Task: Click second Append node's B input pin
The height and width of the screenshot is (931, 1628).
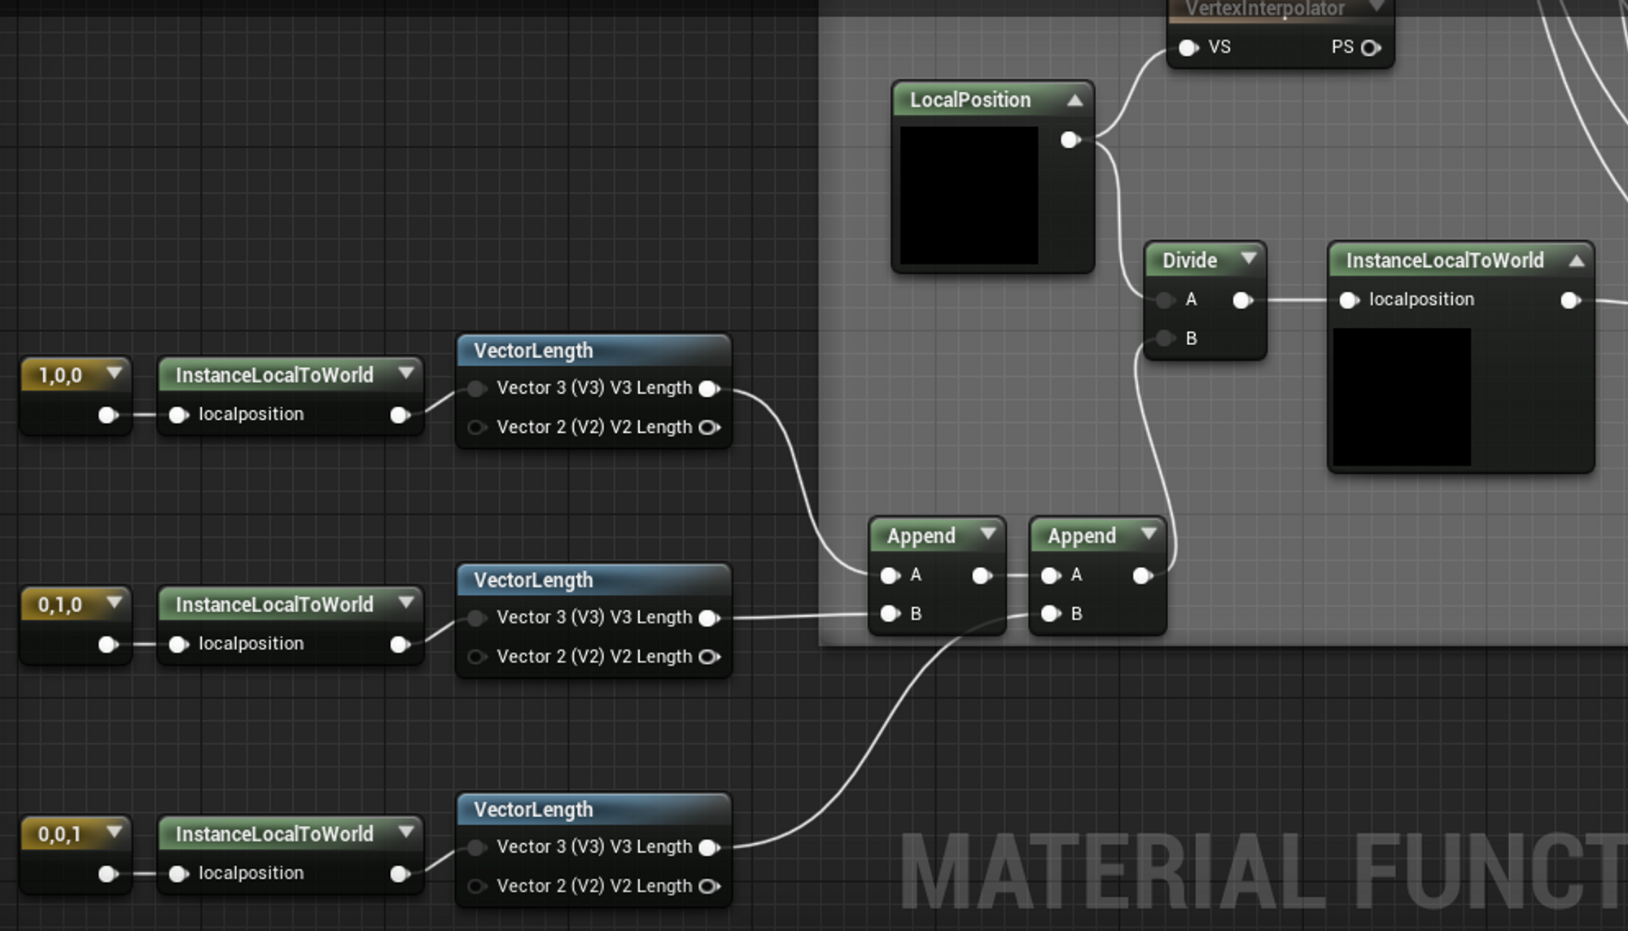Action: tap(1051, 614)
